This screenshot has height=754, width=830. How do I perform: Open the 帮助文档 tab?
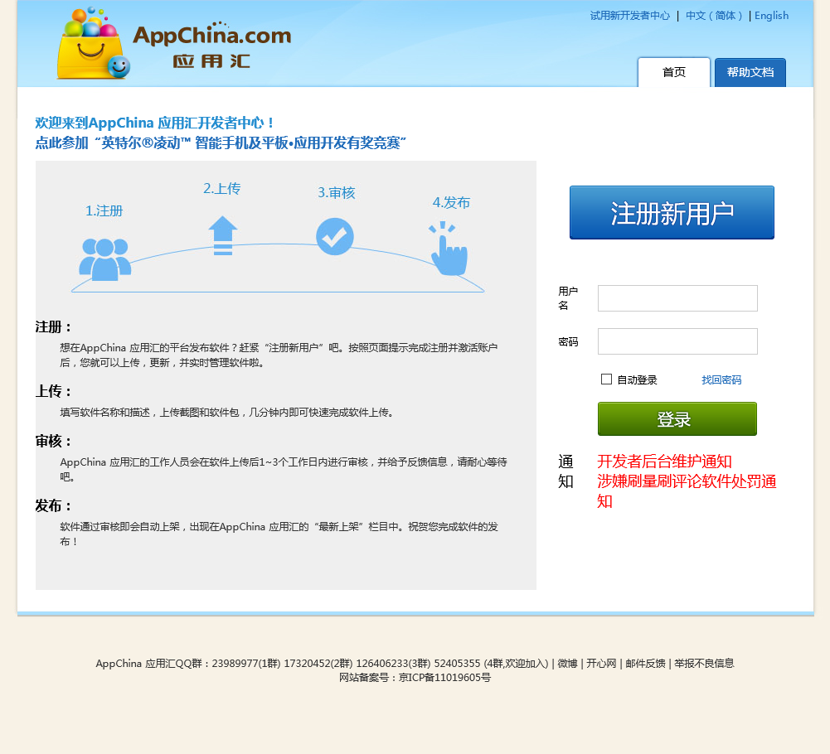click(x=750, y=72)
